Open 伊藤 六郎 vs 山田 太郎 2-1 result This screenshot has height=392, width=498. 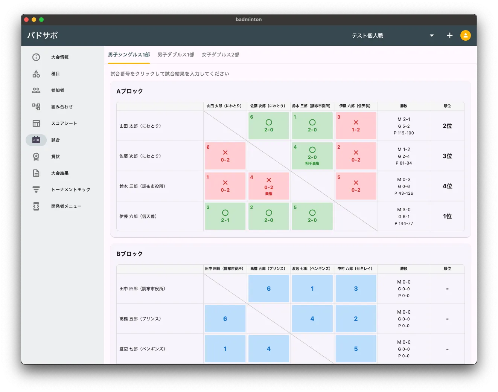225,216
